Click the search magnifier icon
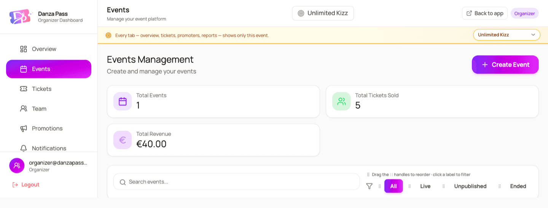This screenshot has height=208, width=548. tap(123, 182)
